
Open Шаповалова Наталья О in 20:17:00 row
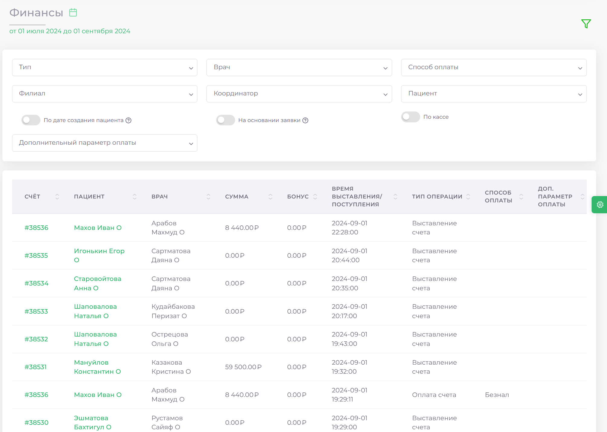(x=95, y=311)
